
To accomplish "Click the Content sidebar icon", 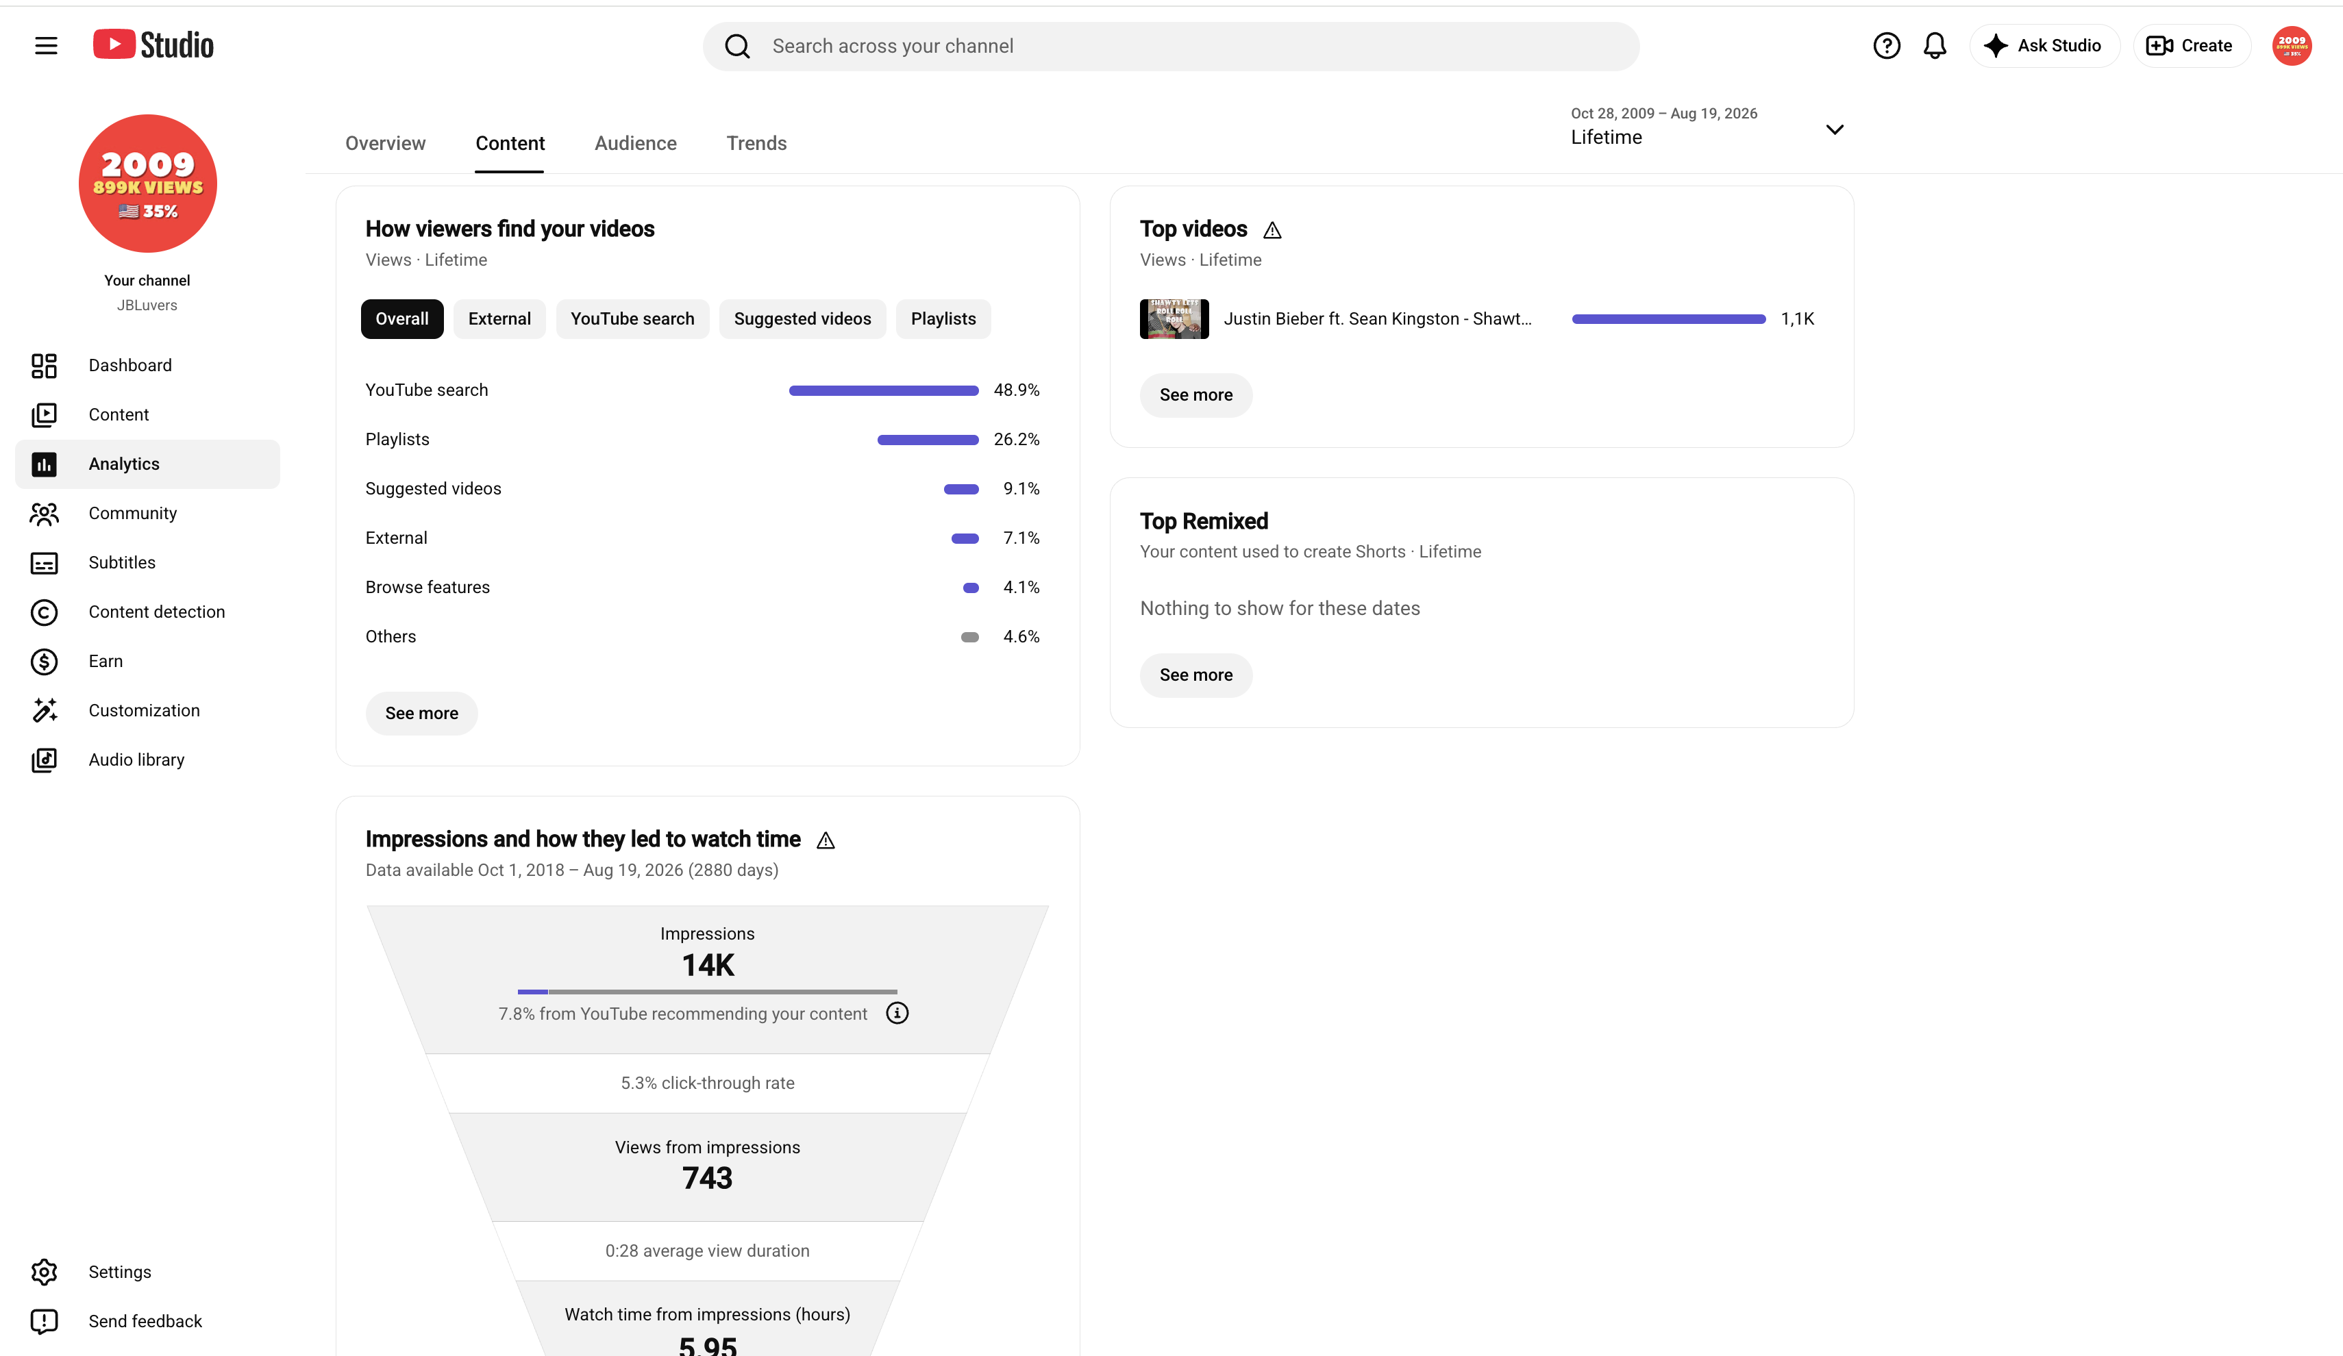I will (44, 414).
